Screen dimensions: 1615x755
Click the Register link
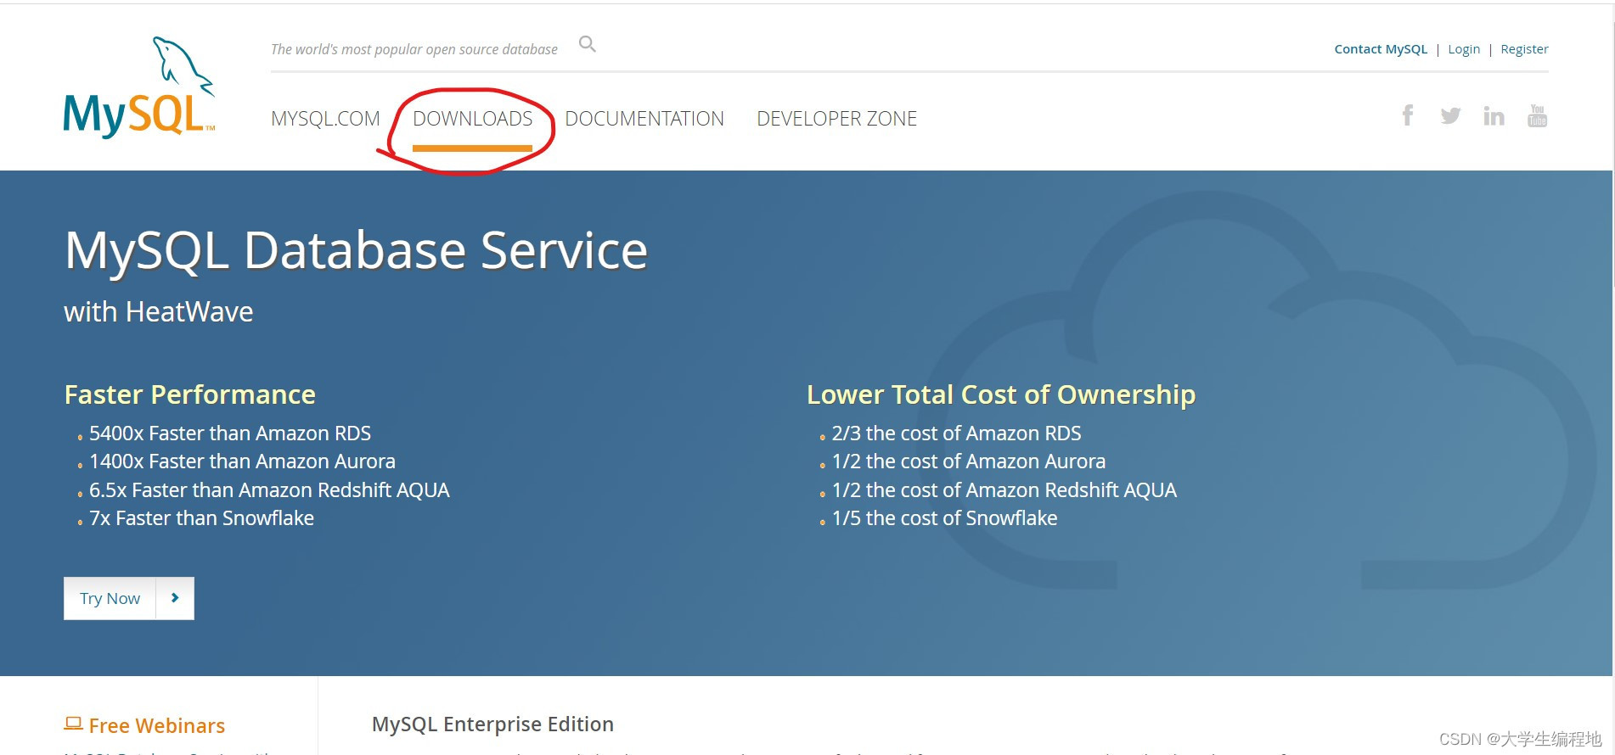click(x=1524, y=49)
